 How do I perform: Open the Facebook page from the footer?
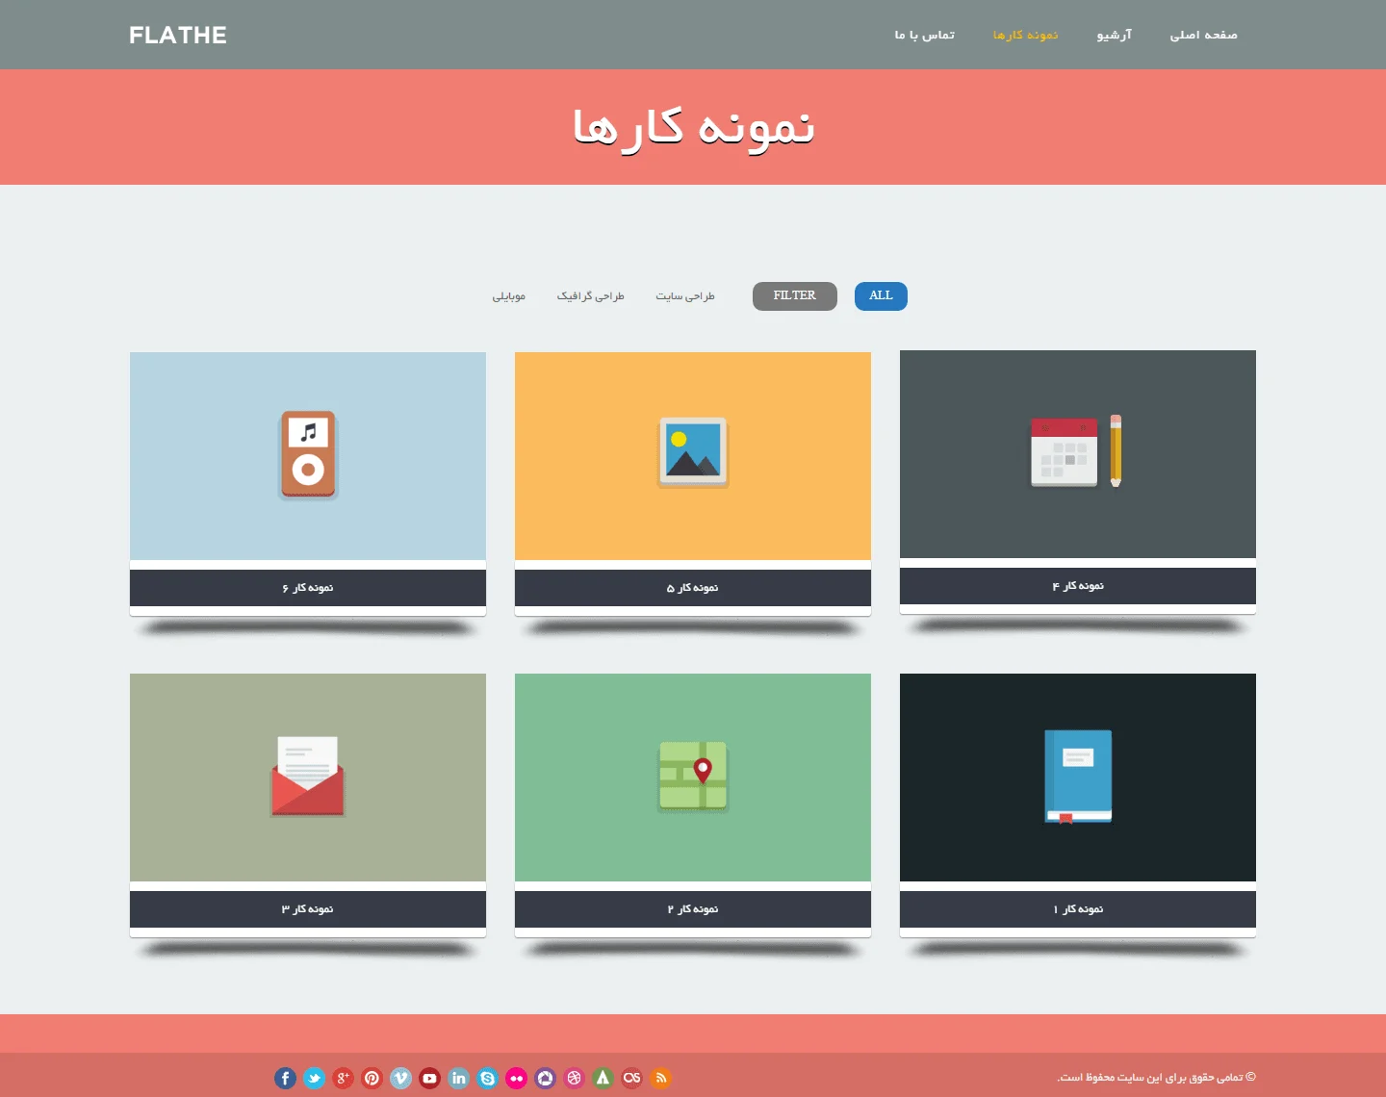tap(285, 1078)
